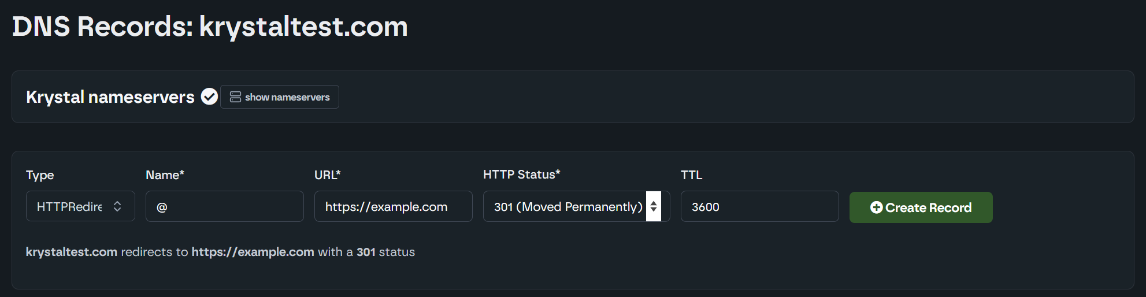Click the HTTP Status spinner arrows
Image resolution: width=1146 pixels, height=297 pixels.
point(654,206)
